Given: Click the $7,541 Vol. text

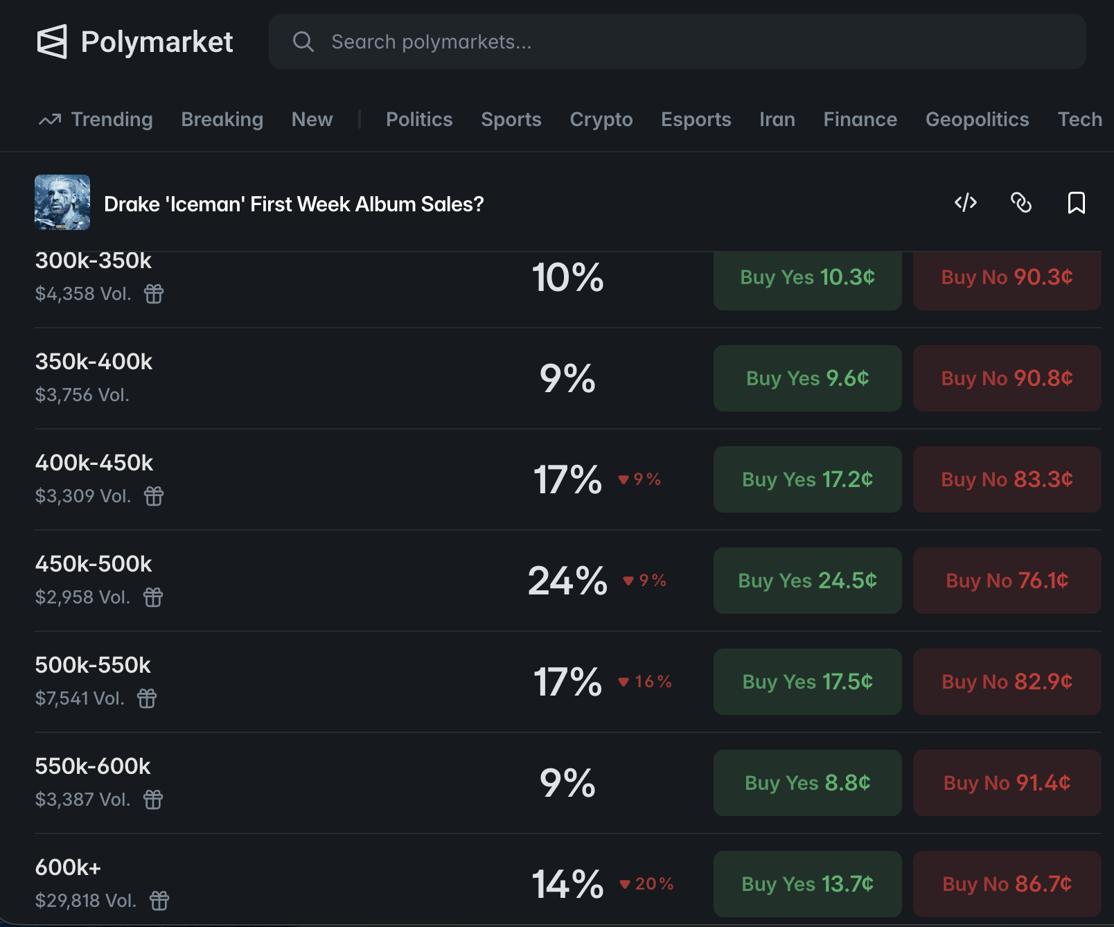Looking at the screenshot, I should (x=80, y=698).
